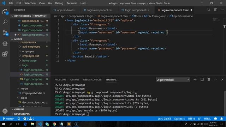The height and width of the screenshot is (127, 226).
Task: Open Sublime Text from taskbar
Action: coord(69,124)
